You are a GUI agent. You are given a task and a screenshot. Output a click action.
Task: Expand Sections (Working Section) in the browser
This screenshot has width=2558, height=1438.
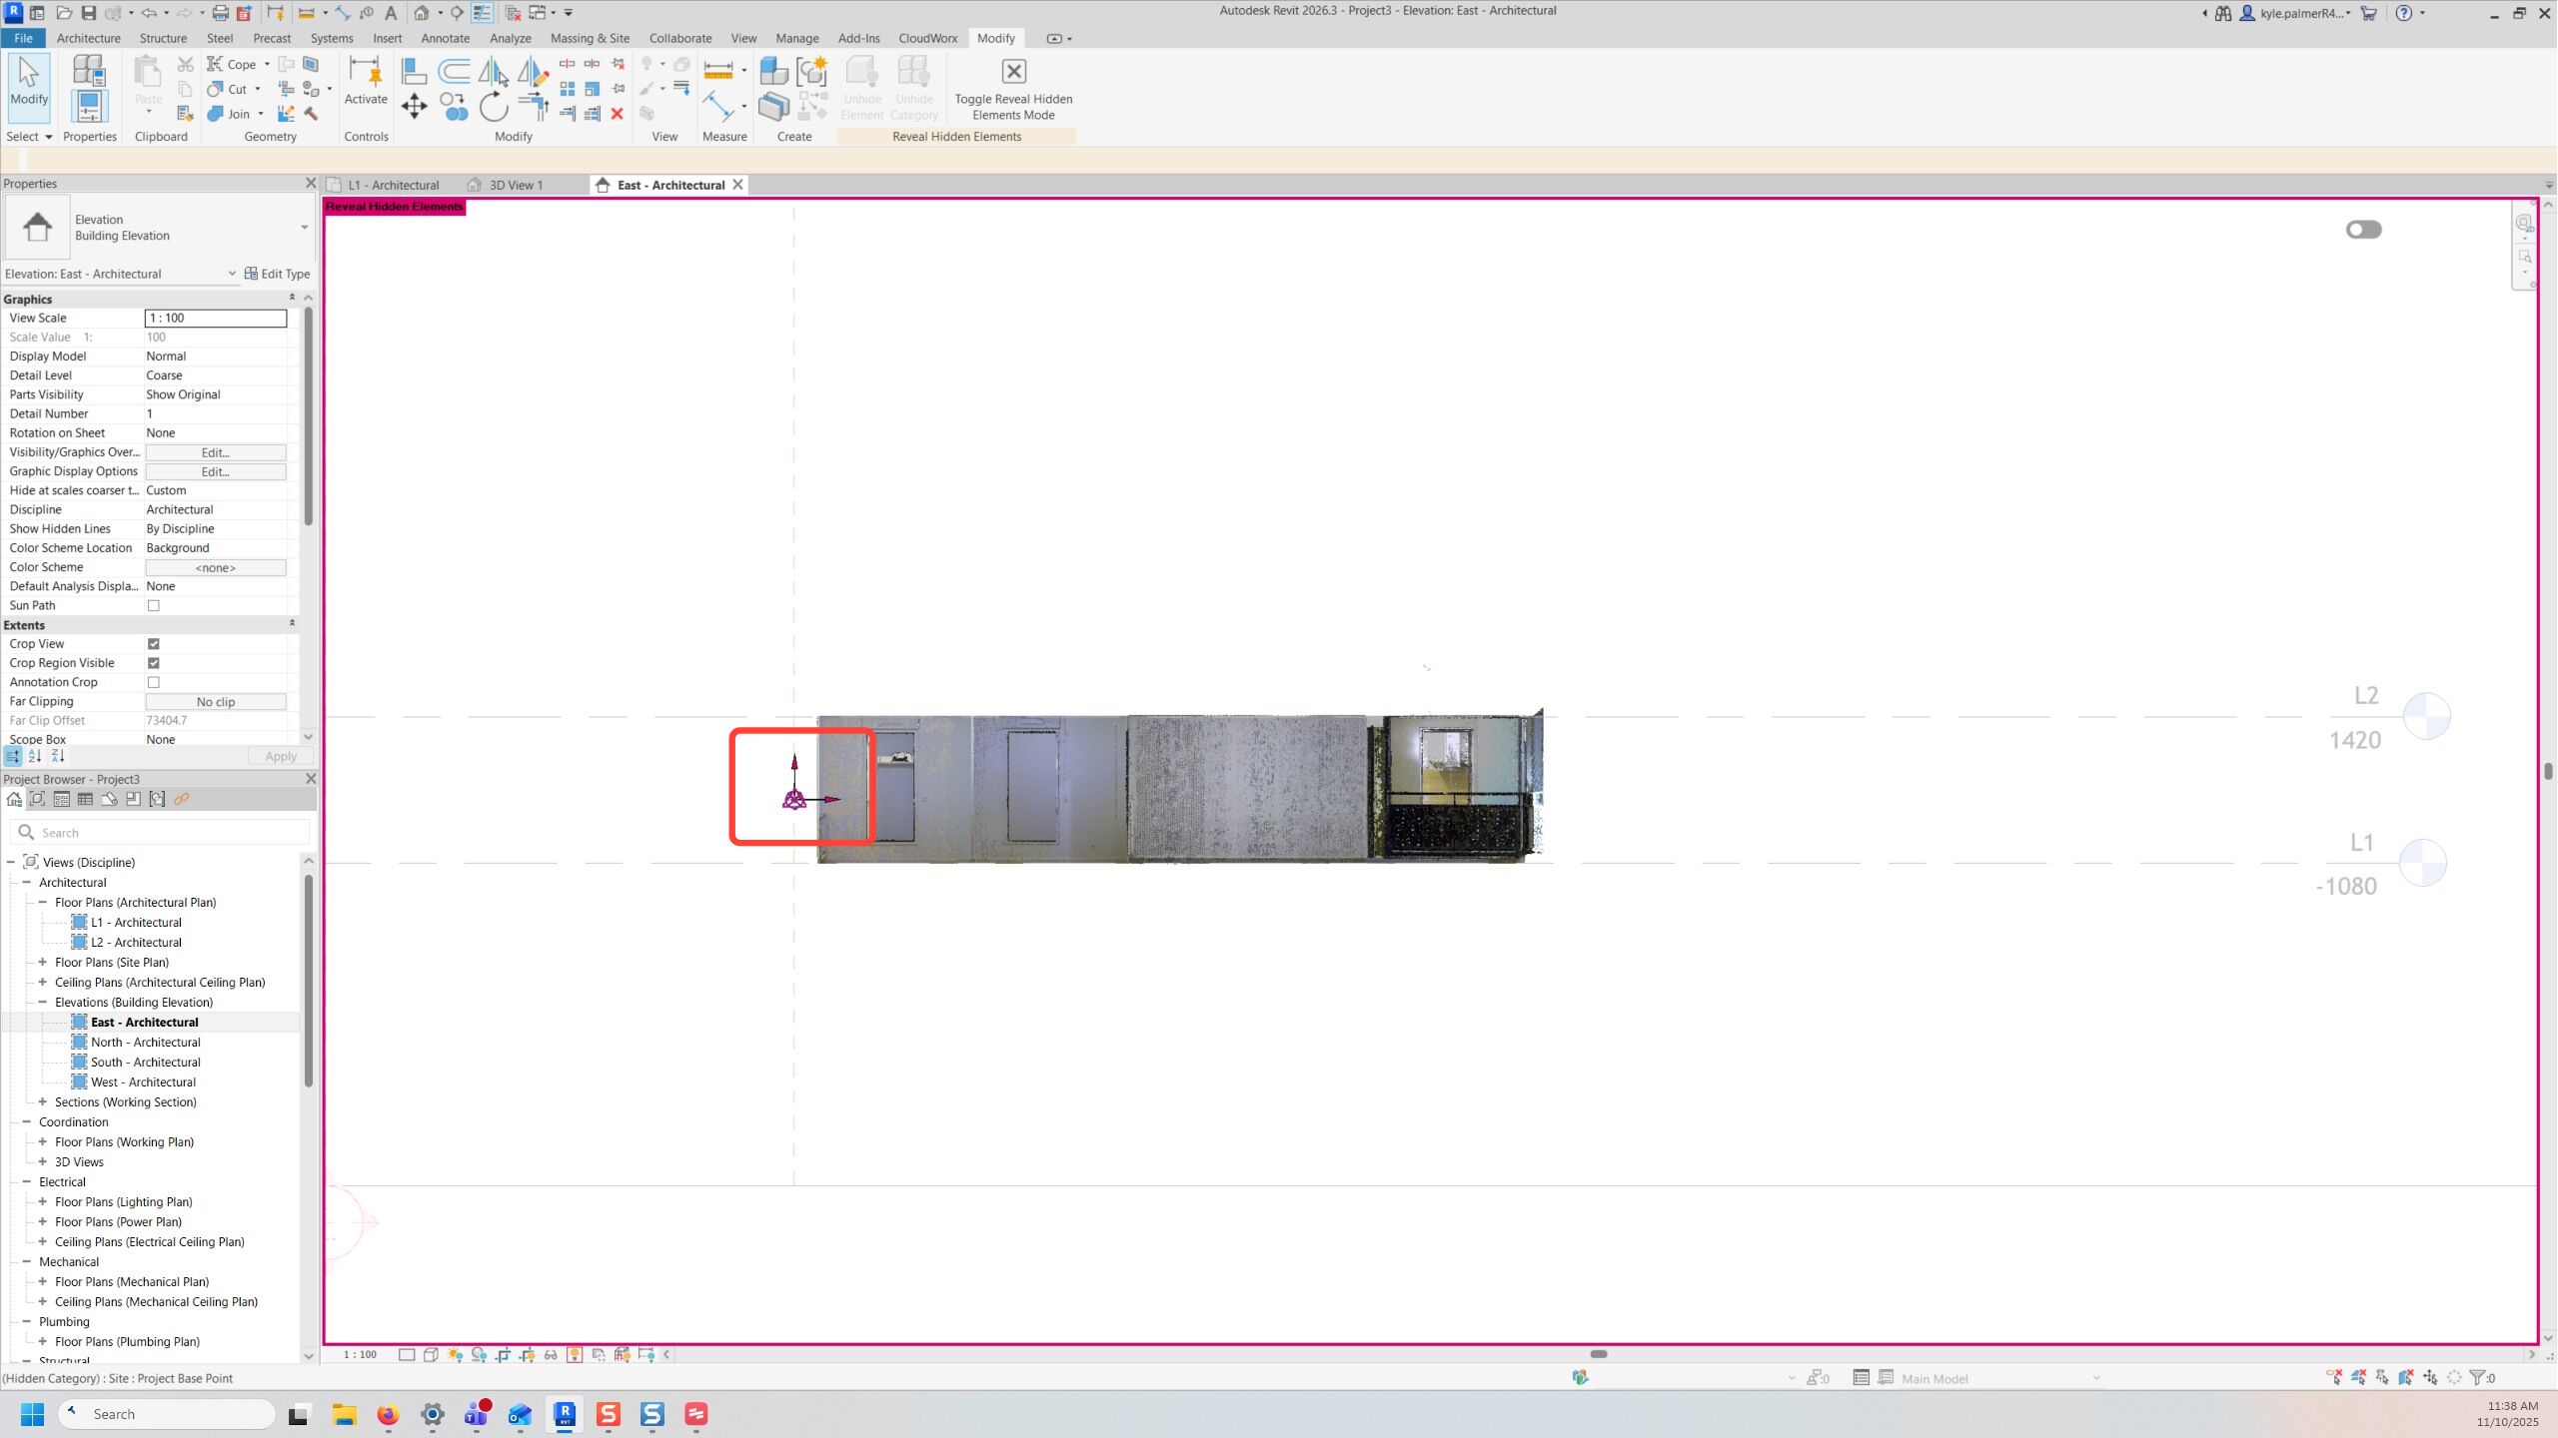[43, 1102]
